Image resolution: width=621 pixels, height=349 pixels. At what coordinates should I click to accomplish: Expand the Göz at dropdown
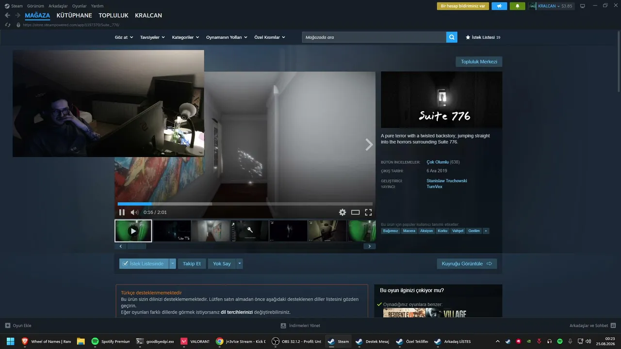pyautogui.click(x=124, y=37)
